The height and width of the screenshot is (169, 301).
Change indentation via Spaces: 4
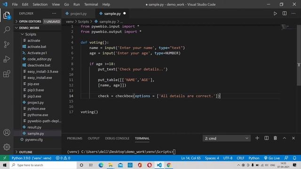point(212,158)
